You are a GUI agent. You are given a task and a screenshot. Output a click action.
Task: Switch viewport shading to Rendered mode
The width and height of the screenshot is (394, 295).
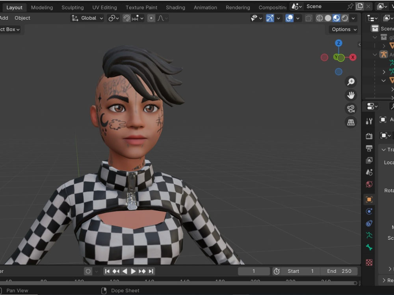344,18
